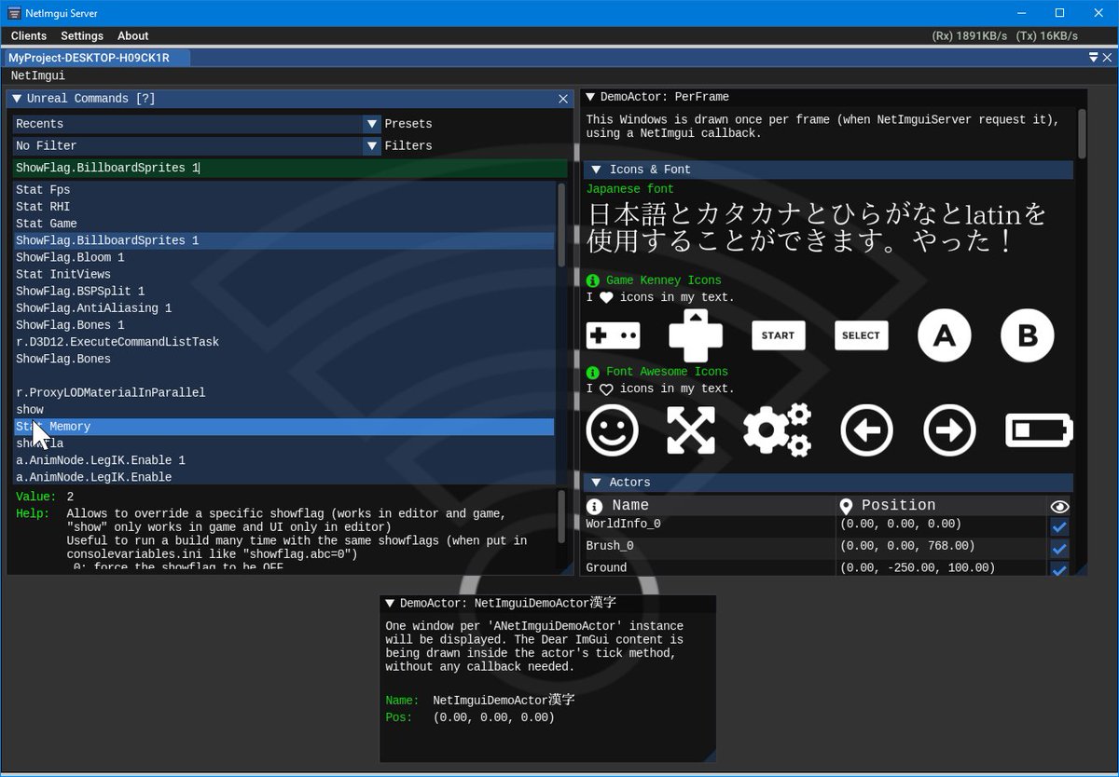Select MyProject-DESKTOP-H09CK1R tab
The image size is (1119, 777).
coord(96,58)
